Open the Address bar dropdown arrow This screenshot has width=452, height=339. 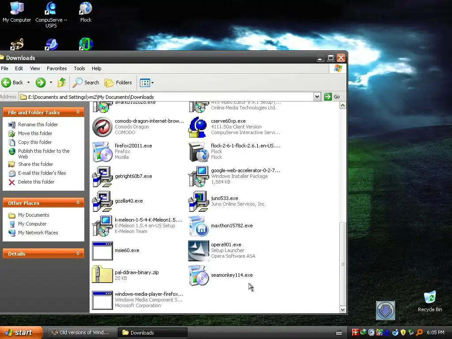pos(317,97)
